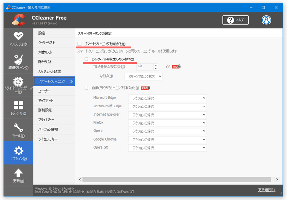Click the version v5.91.9537 text

45,24
